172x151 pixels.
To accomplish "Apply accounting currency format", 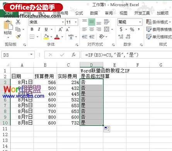I will [121, 29].
